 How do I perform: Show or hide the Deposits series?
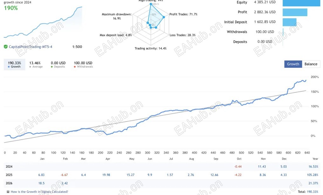coord(58,65)
